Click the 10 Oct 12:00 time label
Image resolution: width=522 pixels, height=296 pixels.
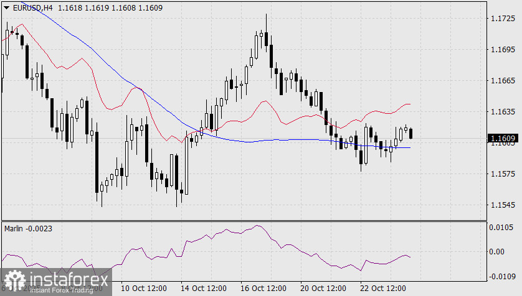pos(143,288)
